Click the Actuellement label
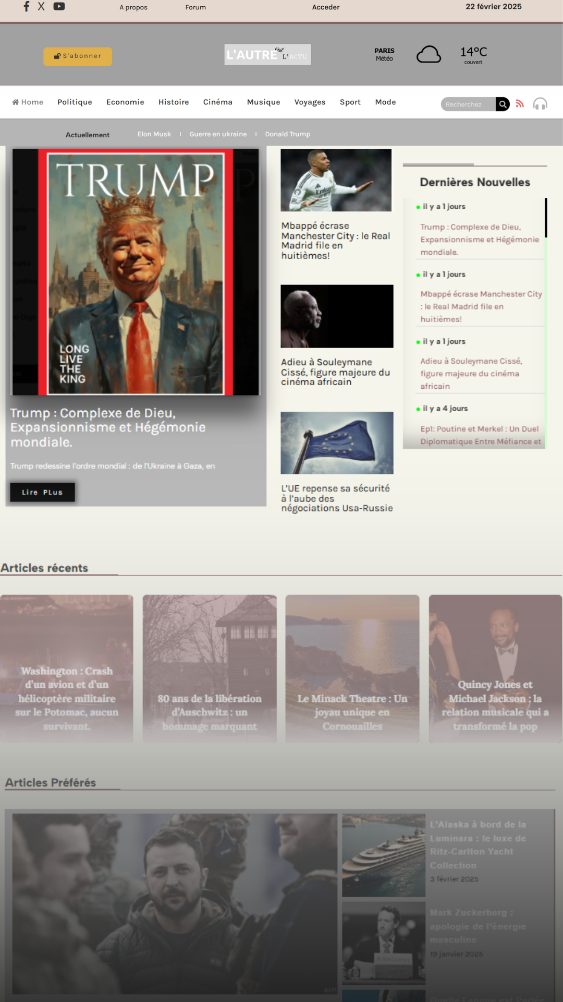This screenshot has height=1002, width=563. pyautogui.click(x=88, y=135)
